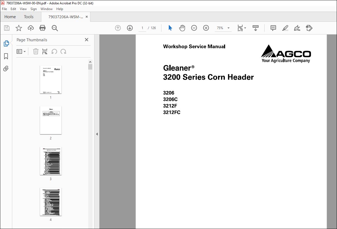Select page 1 thumbnail
This screenshot has width=337, height=229.
click(51, 80)
